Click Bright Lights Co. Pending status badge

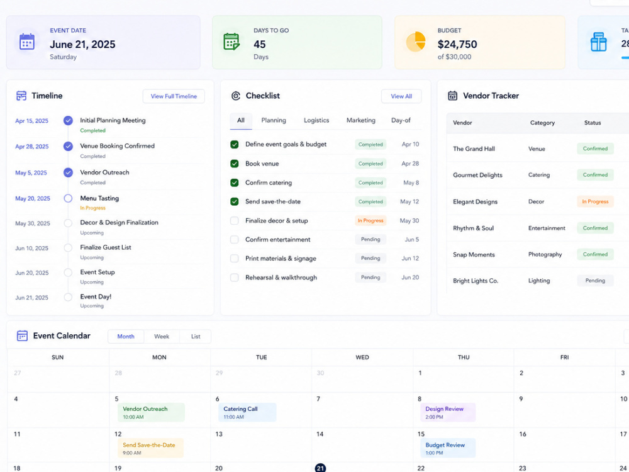coord(595,281)
